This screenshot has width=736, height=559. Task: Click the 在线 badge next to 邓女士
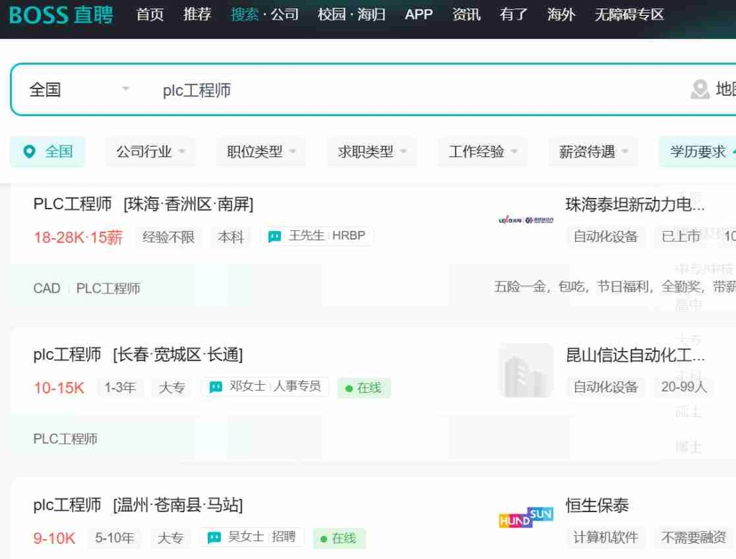coord(364,388)
